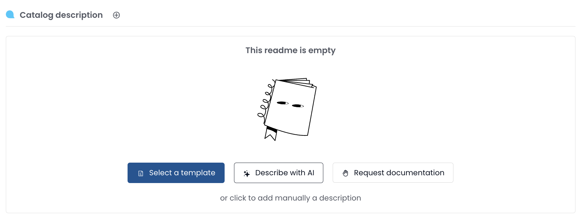Click the 'Catalog description' section title
581x219 pixels.
pyautogui.click(x=61, y=15)
